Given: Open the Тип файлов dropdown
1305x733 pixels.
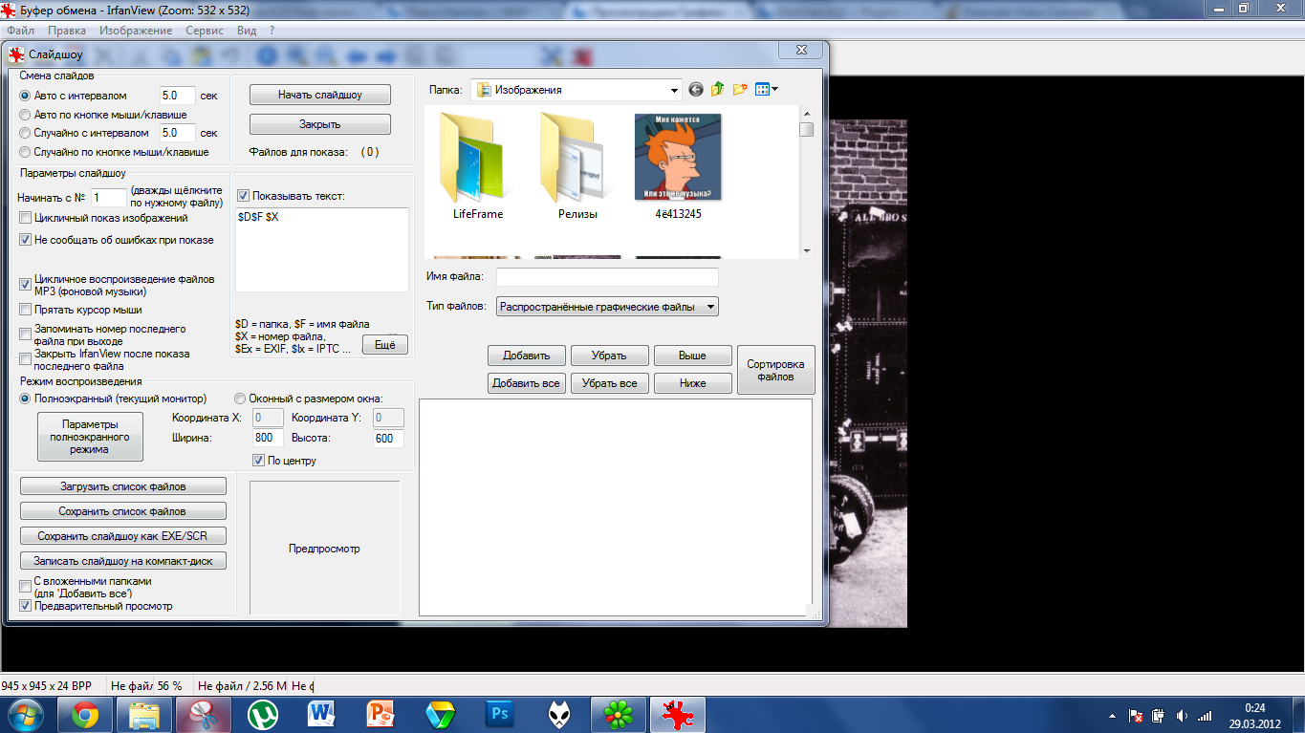Looking at the screenshot, I should point(709,307).
